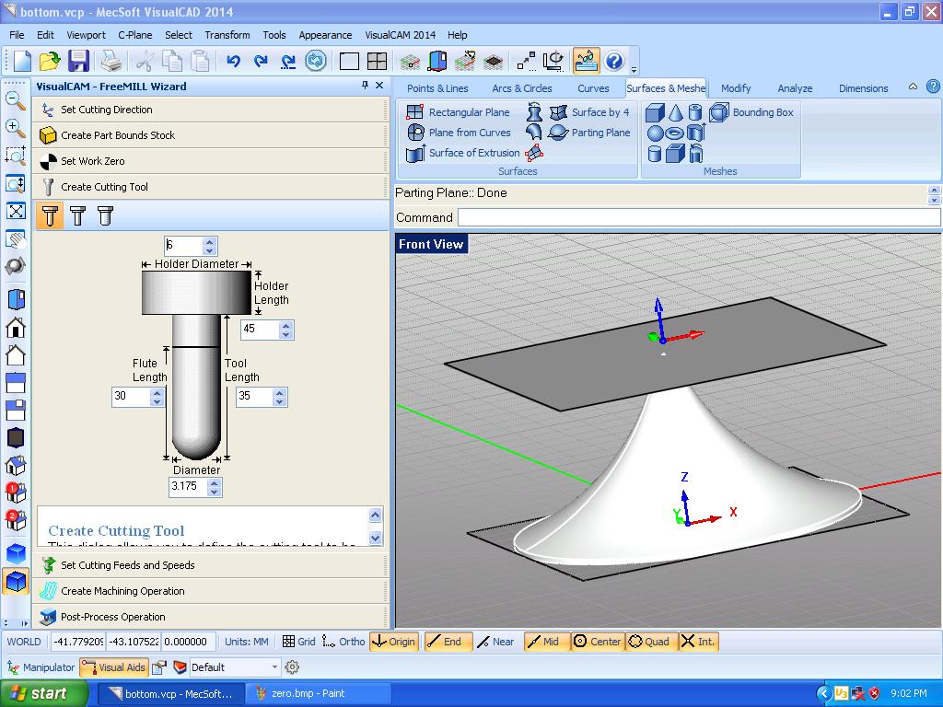Click the zoom extents icon in sidebar
The height and width of the screenshot is (707, 943).
[x=16, y=211]
